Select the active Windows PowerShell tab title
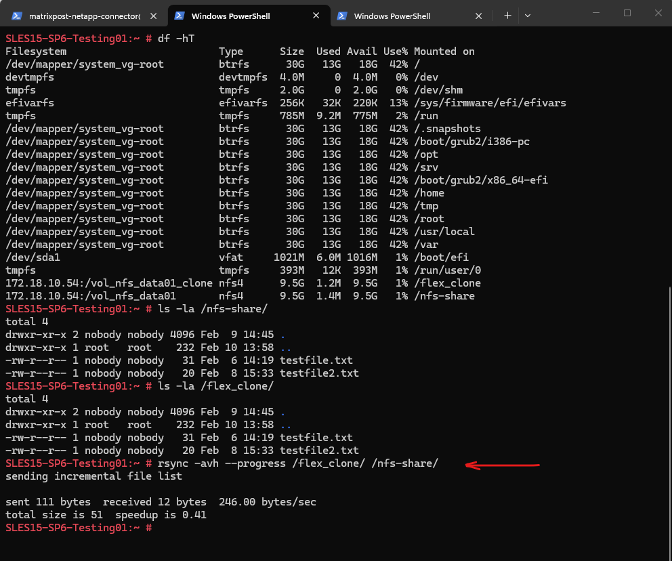 pyautogui.click(x=230, y=16)
